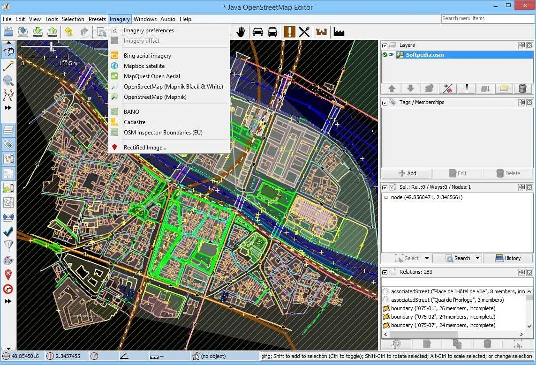This screenshot has height=365, width=536.
Task: Click the History button
Action: [x=508, y=258]
